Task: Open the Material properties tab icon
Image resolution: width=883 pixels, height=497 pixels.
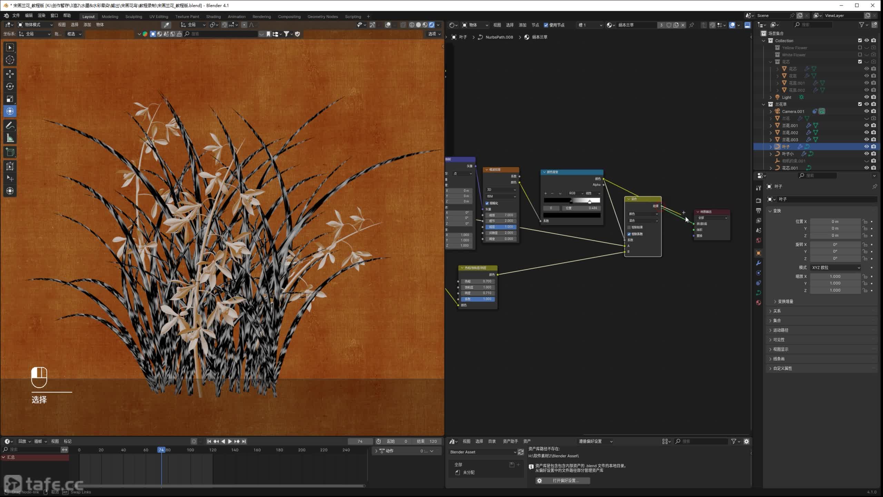Action: point(758,303)
